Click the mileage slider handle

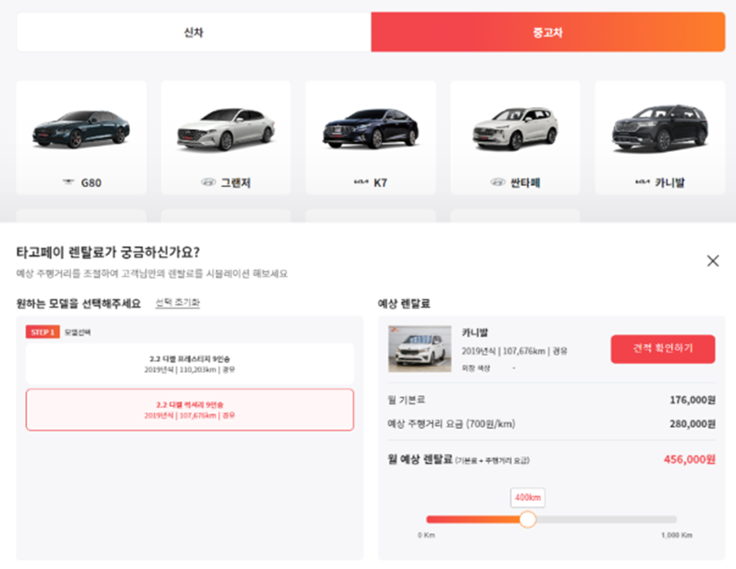528,519
